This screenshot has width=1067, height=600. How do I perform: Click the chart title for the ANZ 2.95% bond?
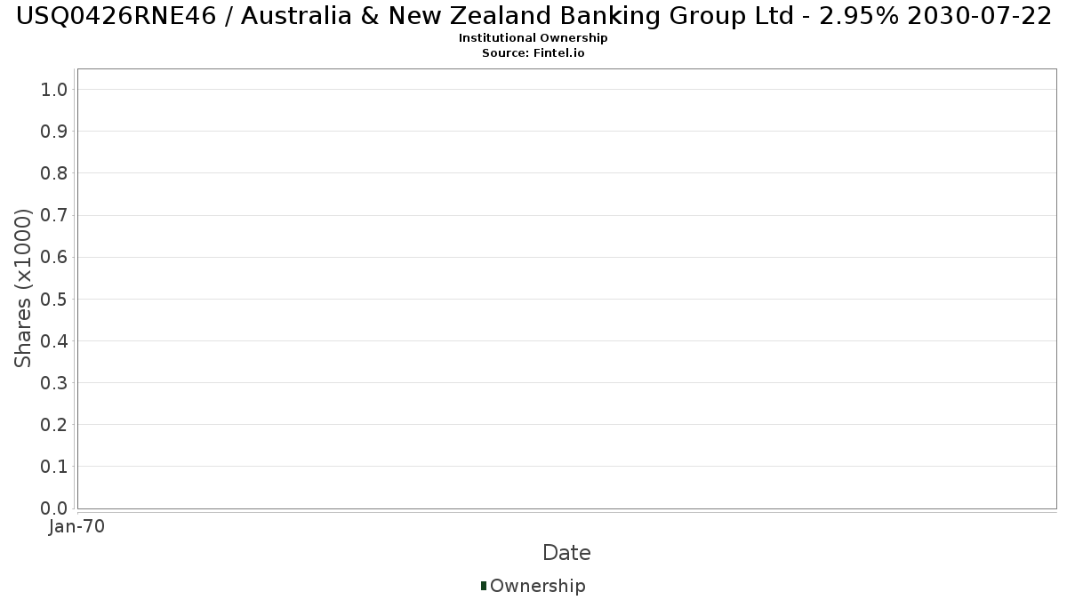(533, 16)
